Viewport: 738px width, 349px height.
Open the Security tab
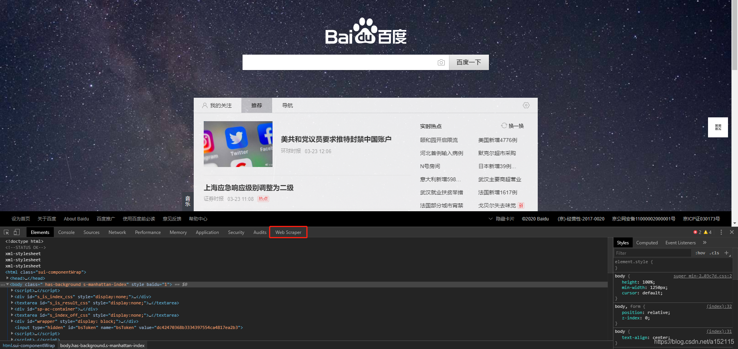pyautogui.click(x=236, y=232)
